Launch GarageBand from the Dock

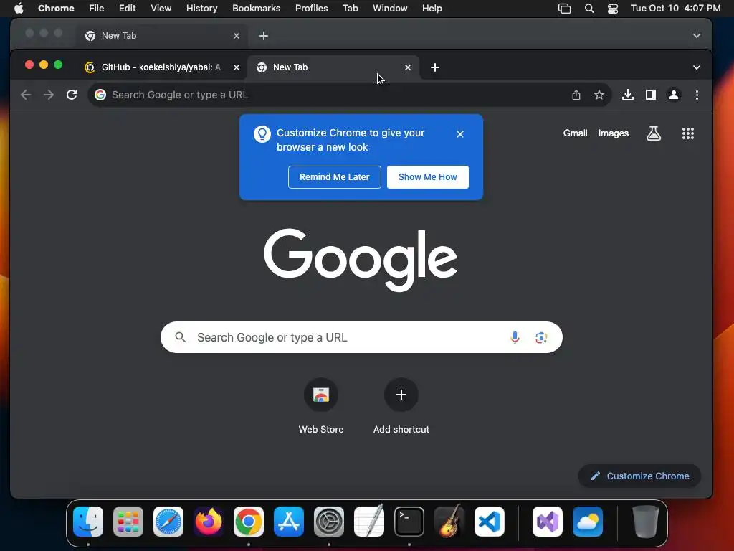click(x=449, y=522)
